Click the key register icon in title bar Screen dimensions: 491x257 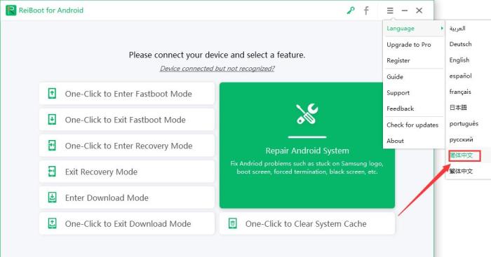pyautogui.click(x=351, y=11)
